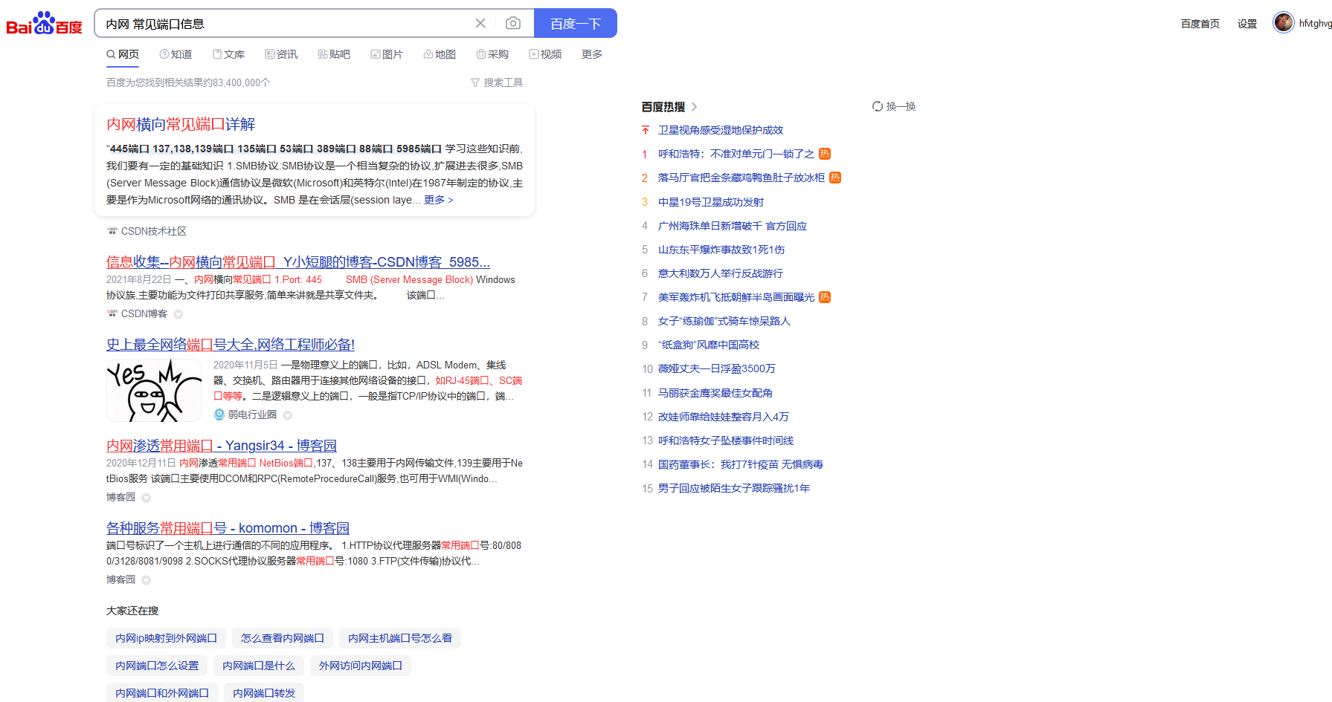Open hot topic 广州海珠单日新增破千
Image resolution: width=1332 pixels, height=702 pixels.
pos(733,226)
